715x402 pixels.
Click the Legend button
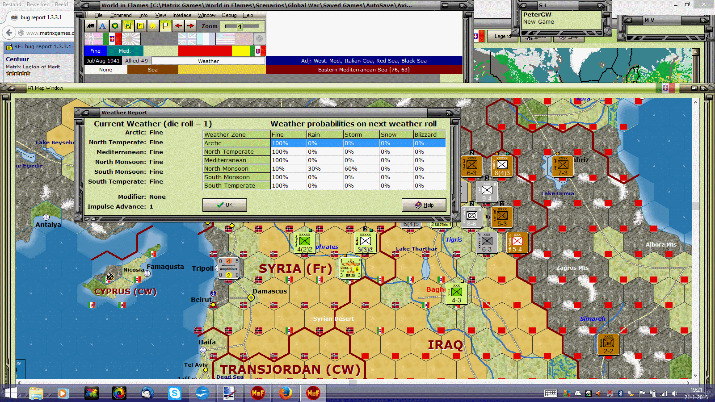click(x=503, y=36)
